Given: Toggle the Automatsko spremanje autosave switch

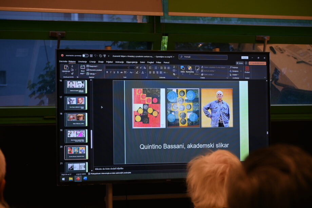Looking at the screenshot, I should (85, 56).
